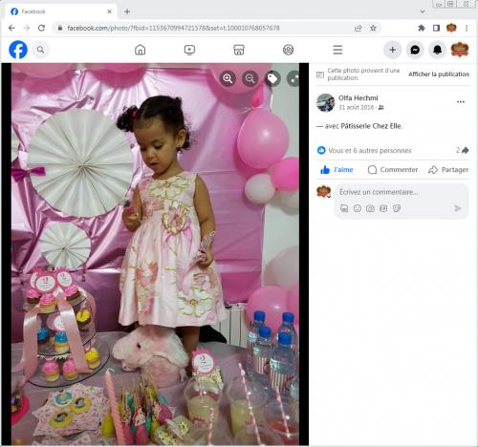Open Pâtisserie Chez Elle page link
478x447 pixels.
[x=371, y=126]
